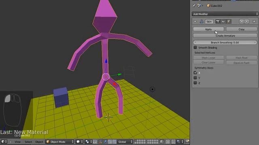Toggle manipulate center points option
Viewport: 259px width, 145px height.
95,142
